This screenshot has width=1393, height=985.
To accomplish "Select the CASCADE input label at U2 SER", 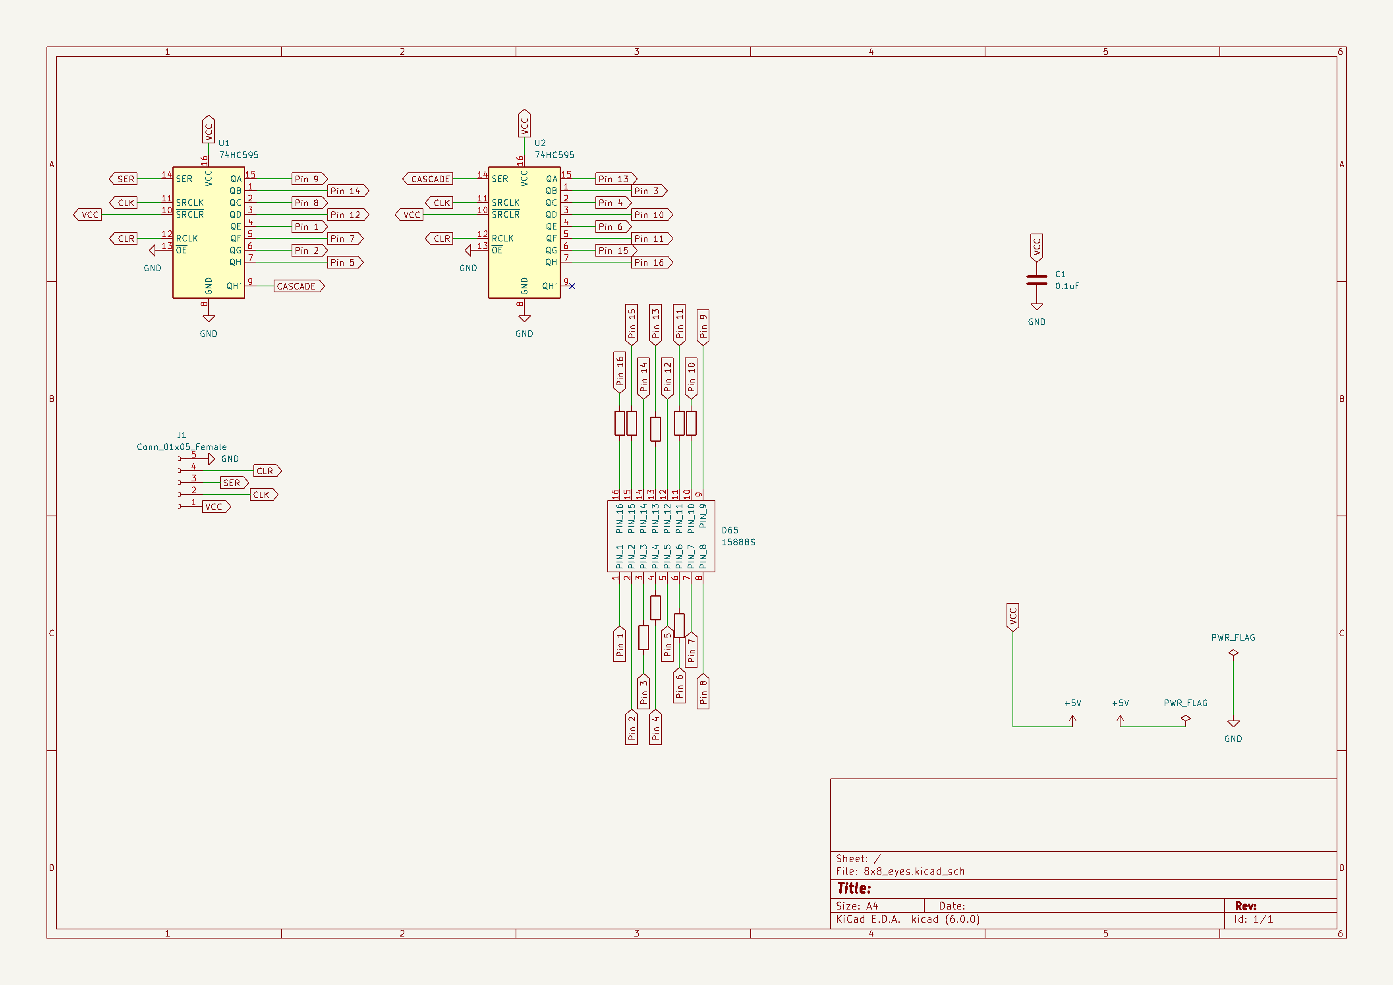I will pos(428,179).
